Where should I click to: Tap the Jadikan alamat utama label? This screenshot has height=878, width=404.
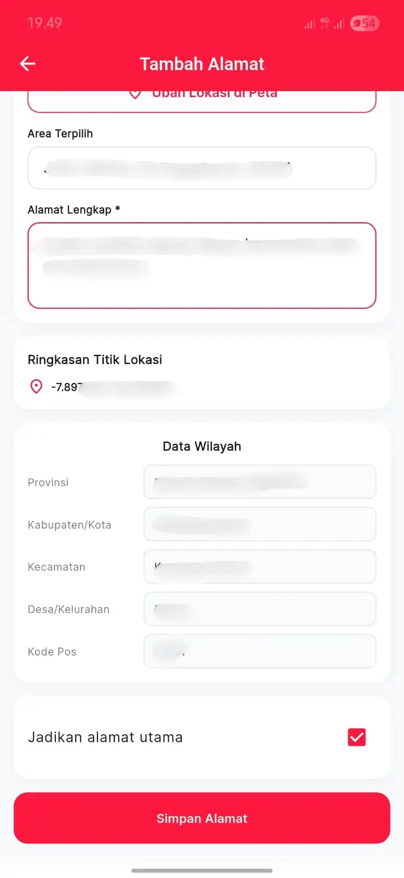click(105, 737)
